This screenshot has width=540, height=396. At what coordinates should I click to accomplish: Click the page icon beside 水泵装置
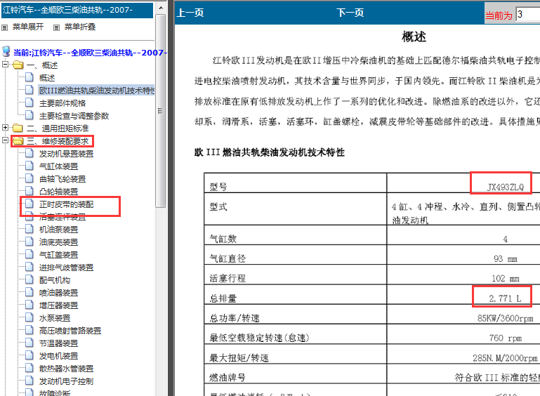tap(29, 318)
